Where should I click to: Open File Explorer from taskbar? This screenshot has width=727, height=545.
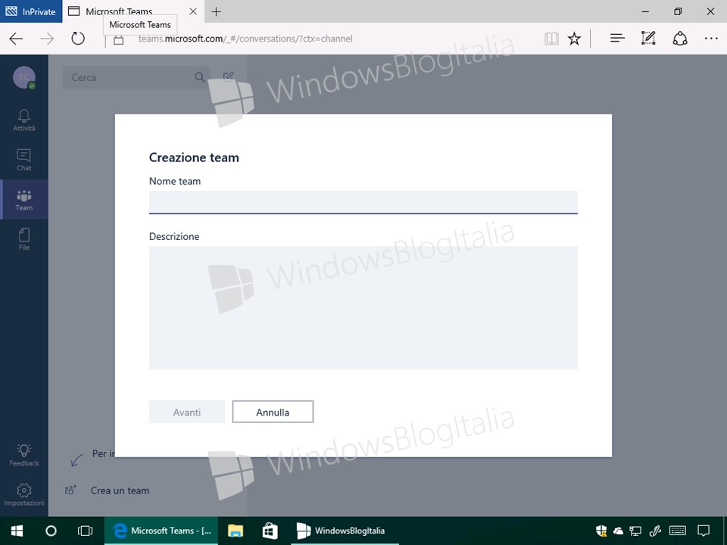pyautogui.click(x=236, y=531)
